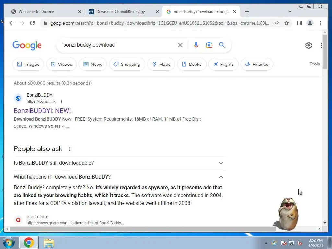
Task: Filter results by Finance
Action: click(257, 64)
